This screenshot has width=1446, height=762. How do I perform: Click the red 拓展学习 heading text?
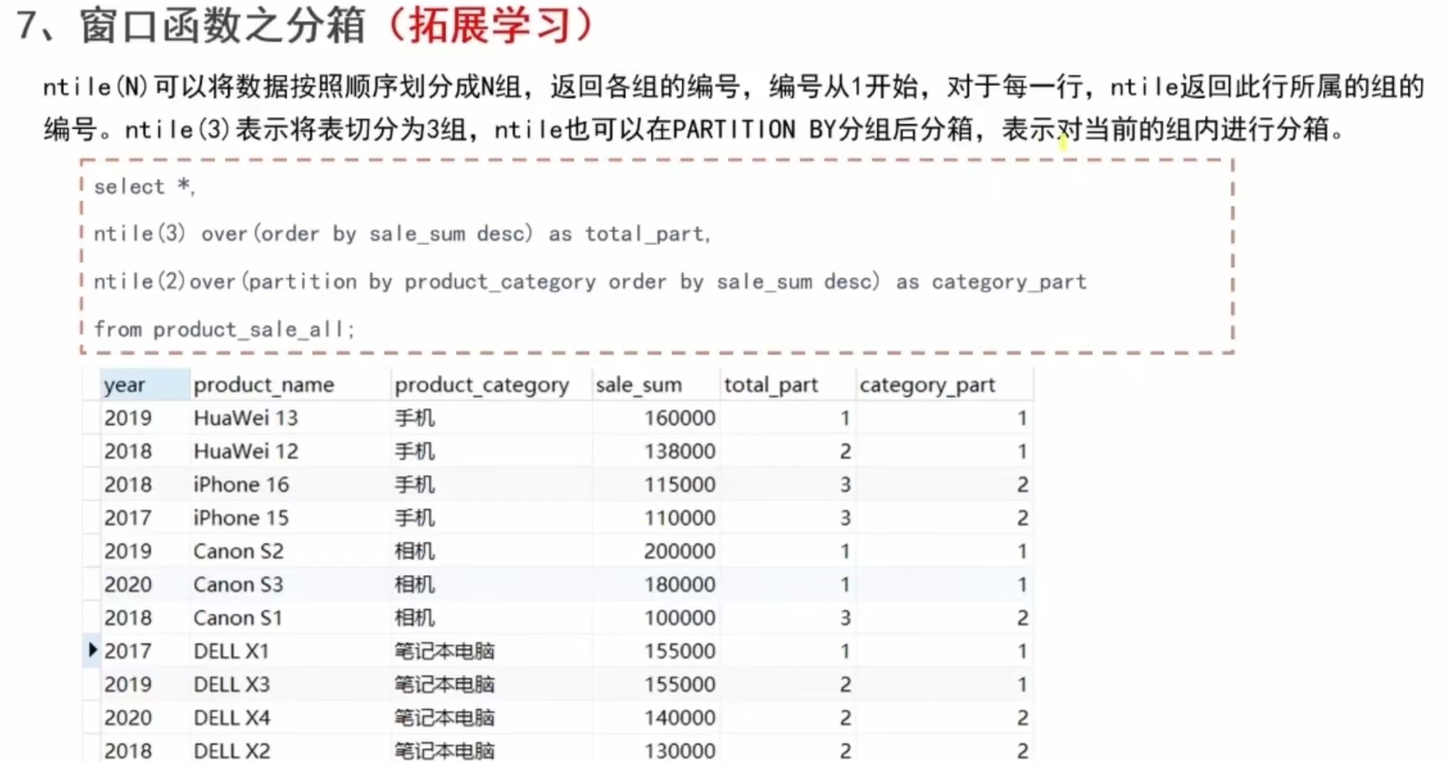(492, 25)
